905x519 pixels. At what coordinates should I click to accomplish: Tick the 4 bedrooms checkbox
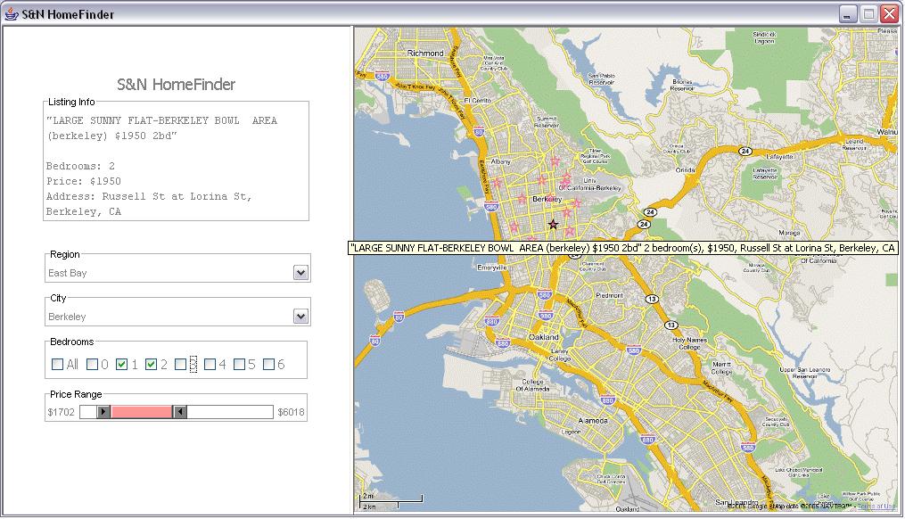pos(210,365)
